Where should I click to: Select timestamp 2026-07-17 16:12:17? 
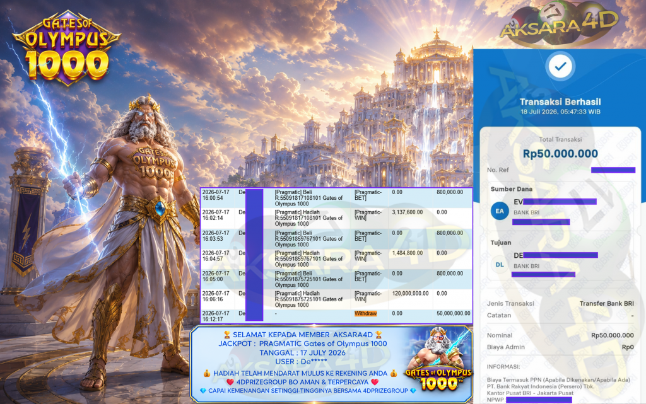coord(216,316)
